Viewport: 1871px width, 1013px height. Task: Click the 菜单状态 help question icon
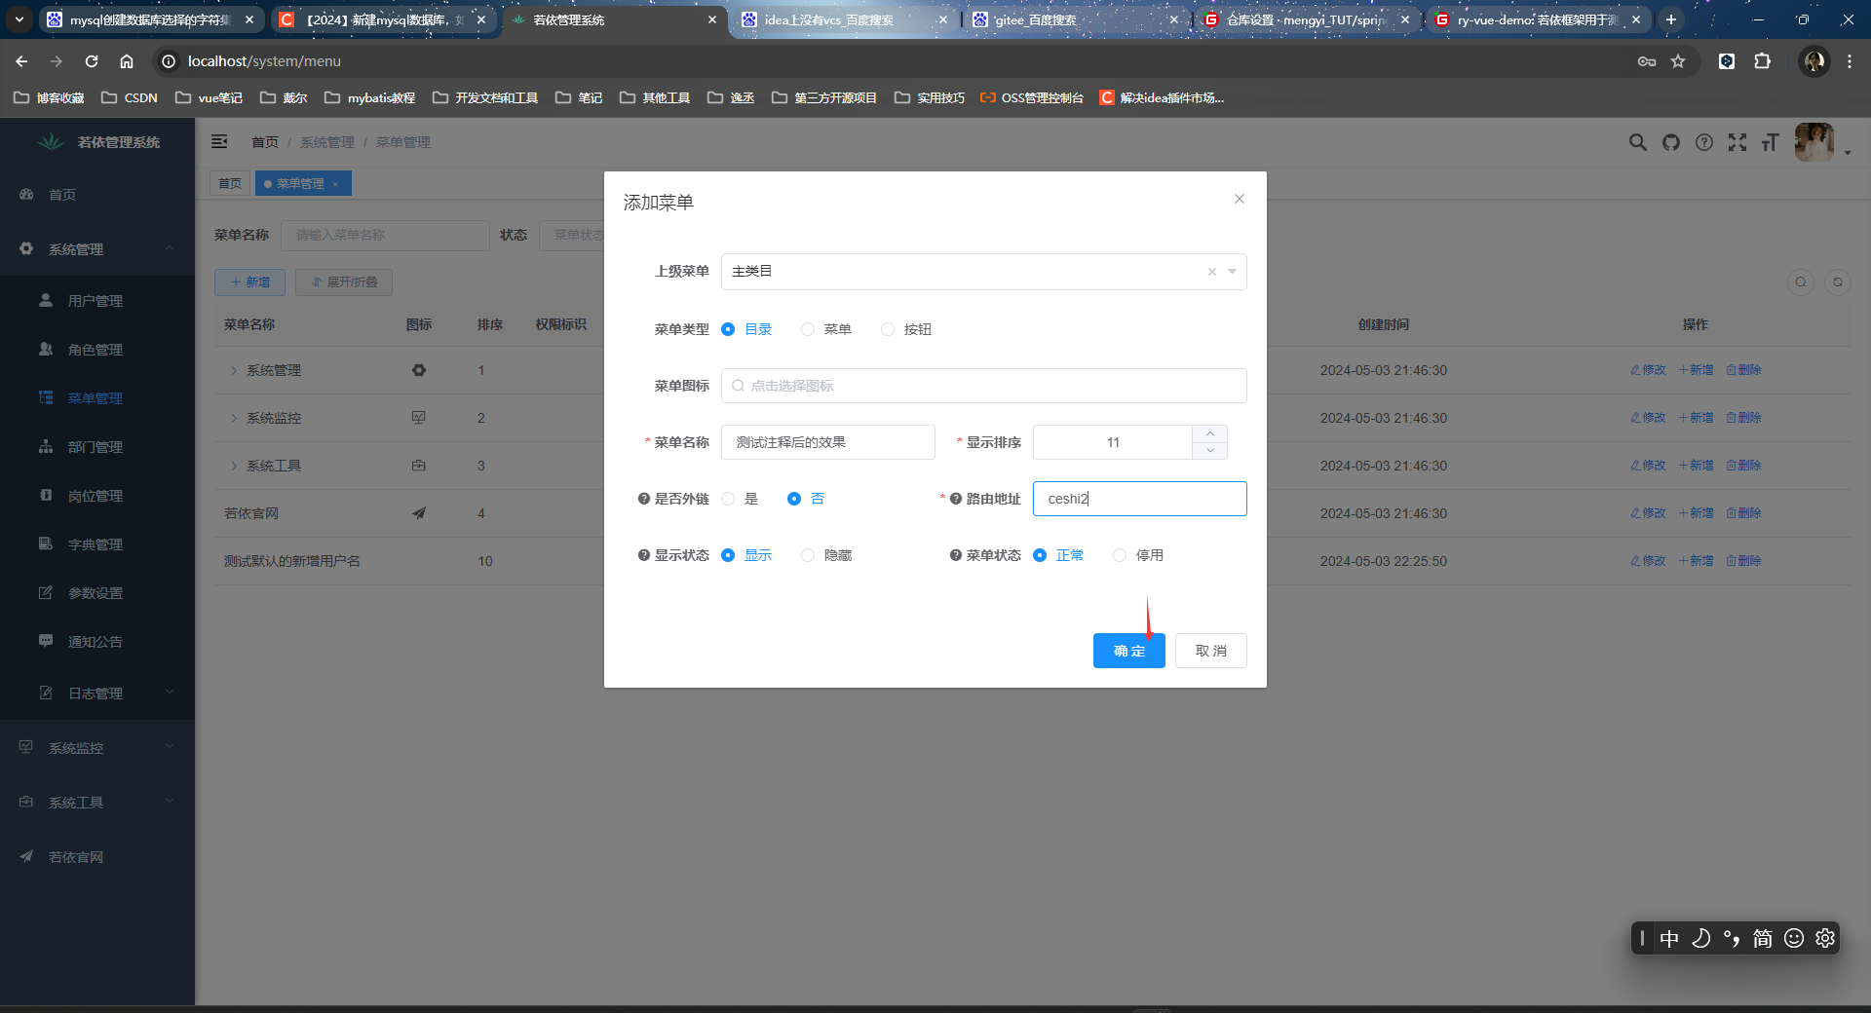956,555
